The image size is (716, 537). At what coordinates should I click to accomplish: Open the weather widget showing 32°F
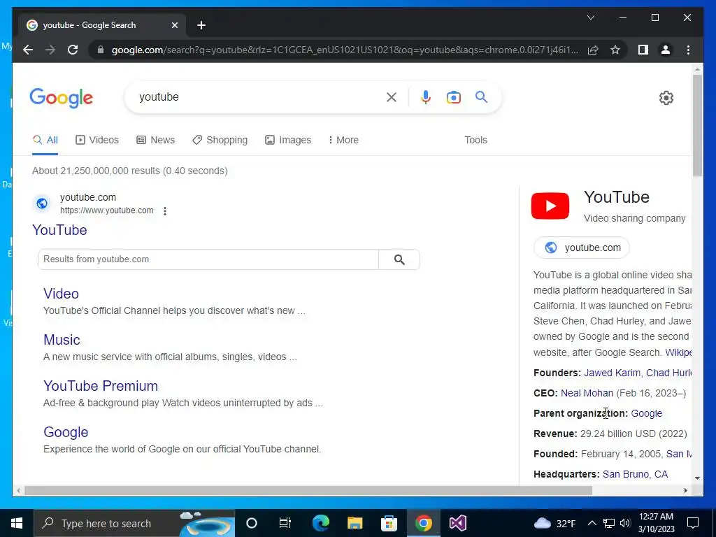554,523
